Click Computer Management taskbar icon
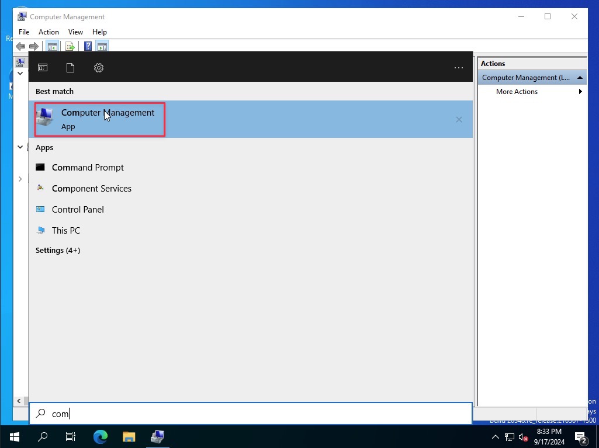This screenshot has width=599, height=448. (x=157, y=436)
